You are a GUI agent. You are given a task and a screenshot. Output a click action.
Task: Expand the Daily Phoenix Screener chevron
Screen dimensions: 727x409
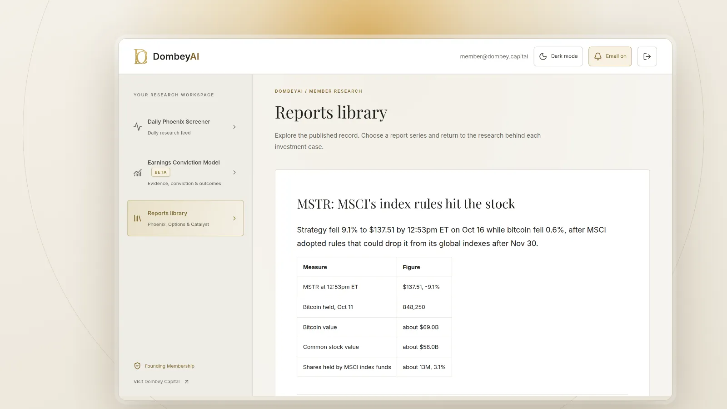click(234, 127)
